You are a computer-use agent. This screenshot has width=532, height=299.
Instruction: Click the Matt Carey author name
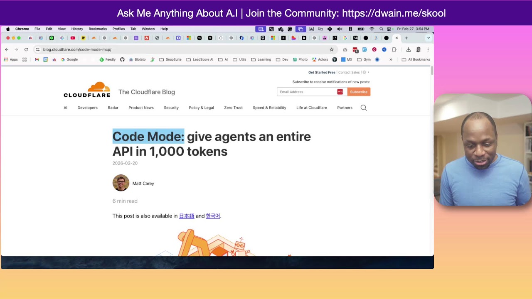pyautogui.click(x=143, y=183)
